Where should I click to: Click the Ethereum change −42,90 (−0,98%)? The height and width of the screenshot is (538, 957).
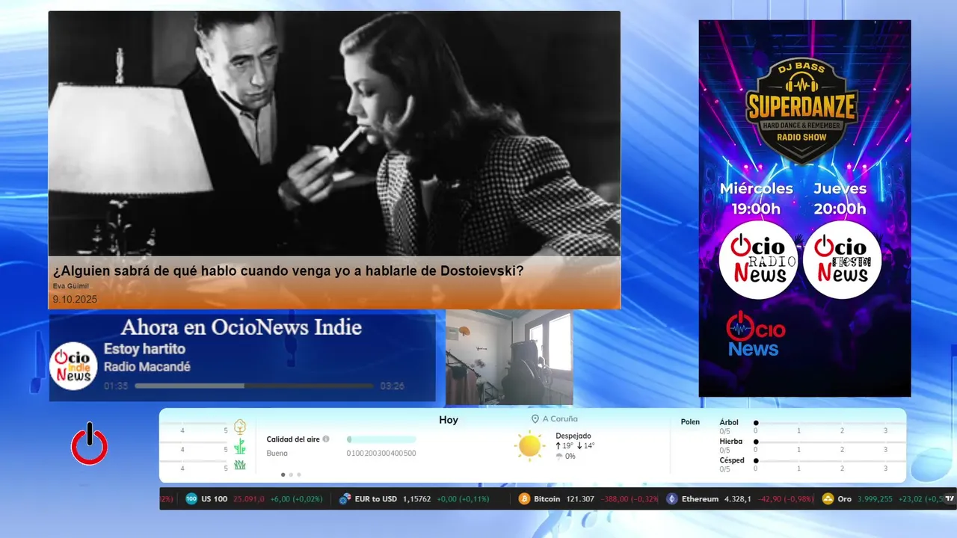[786, 499]
